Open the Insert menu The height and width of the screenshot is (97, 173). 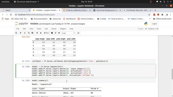(x=39, y=29)
